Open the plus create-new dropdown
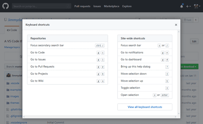The height and width of the screenshot is (124, 203). pos(188,6)
